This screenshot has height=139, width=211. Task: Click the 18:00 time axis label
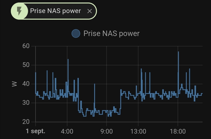178,131
